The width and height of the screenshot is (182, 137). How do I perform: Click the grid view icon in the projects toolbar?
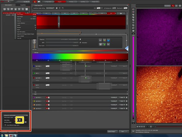(x=26, y=9)
